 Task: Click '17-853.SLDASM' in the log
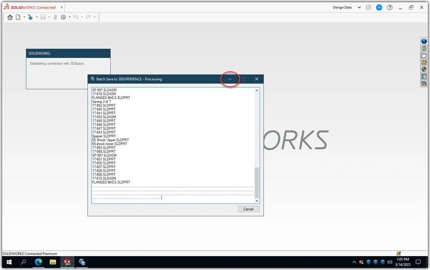pos(104,117)
